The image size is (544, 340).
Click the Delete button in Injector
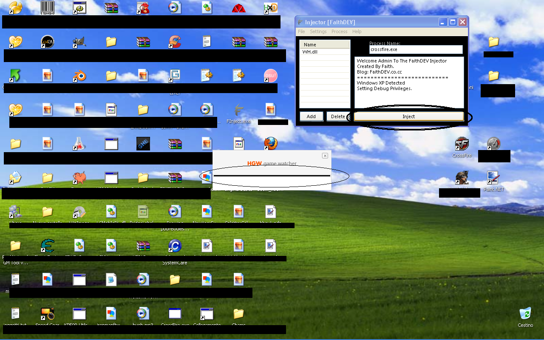click(x=338, y=116)
